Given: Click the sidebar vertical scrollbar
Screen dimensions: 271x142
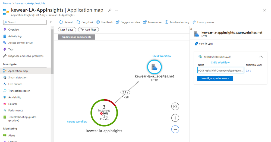Looking at the screenshot, I should point(52,52).
